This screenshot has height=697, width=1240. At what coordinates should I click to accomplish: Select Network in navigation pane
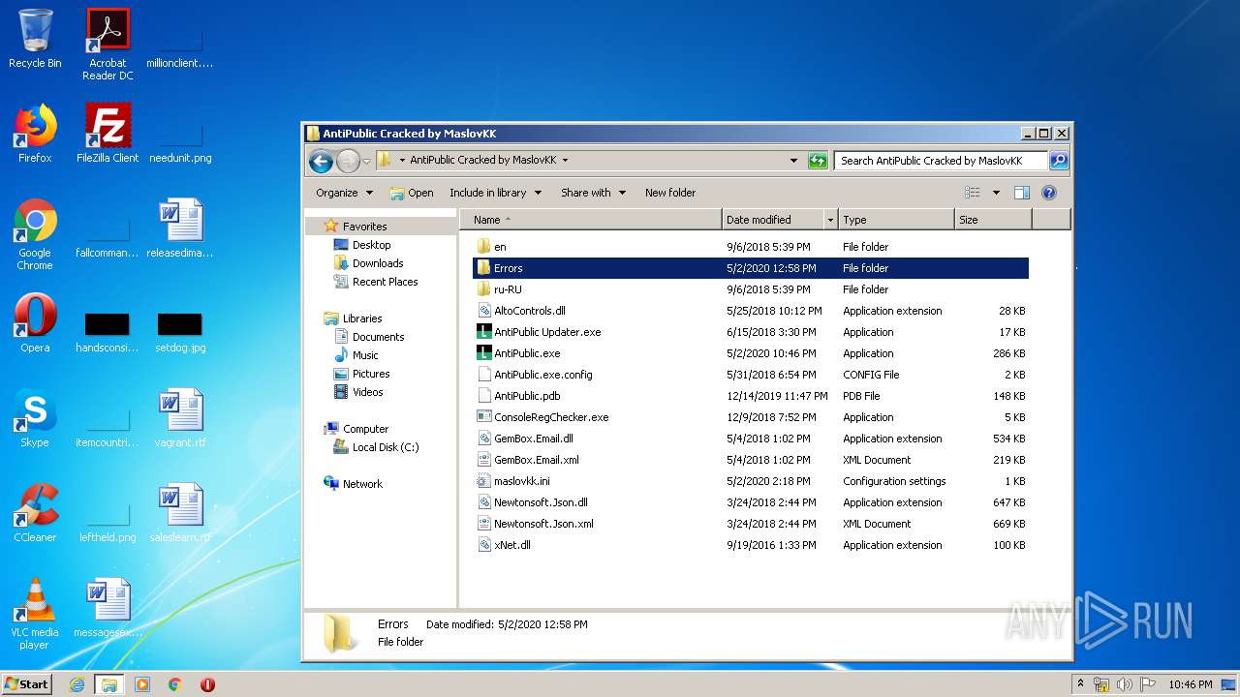[362, 484]
